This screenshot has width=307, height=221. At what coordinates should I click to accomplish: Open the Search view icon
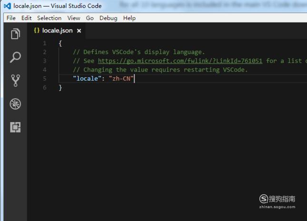[x=15, y=57]
